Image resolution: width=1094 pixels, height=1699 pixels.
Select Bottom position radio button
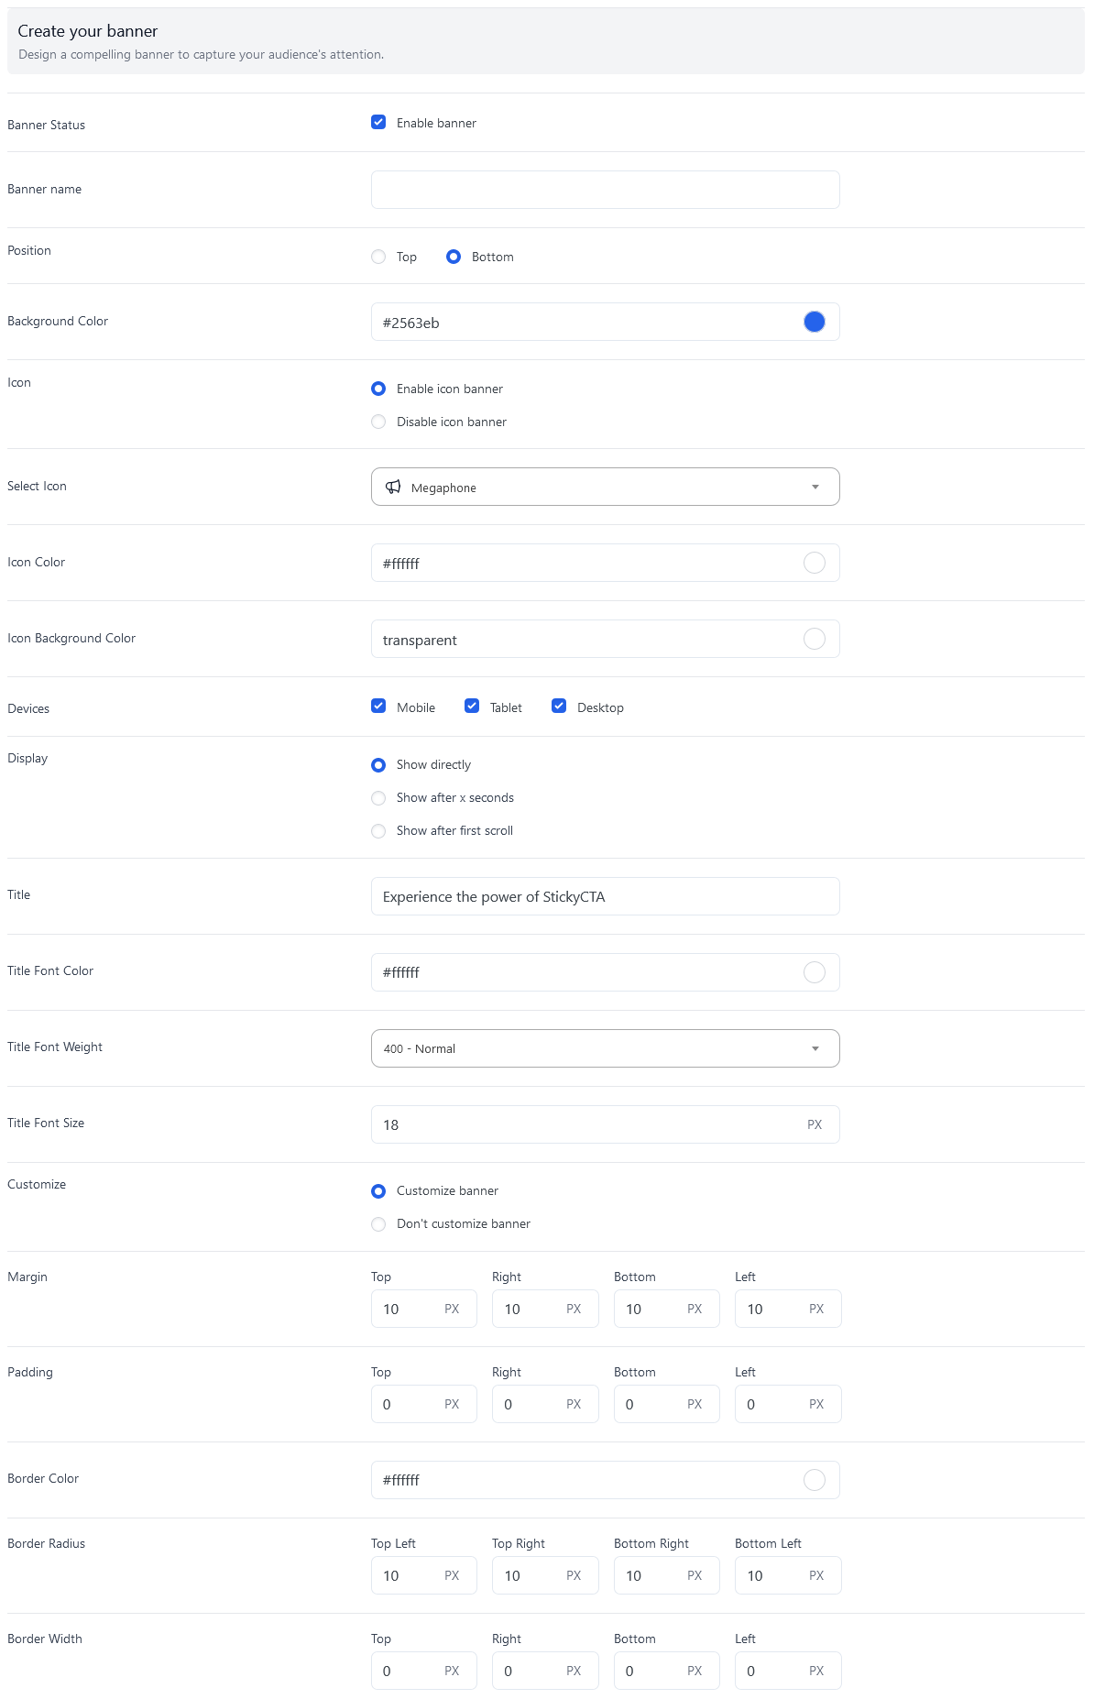454,257
